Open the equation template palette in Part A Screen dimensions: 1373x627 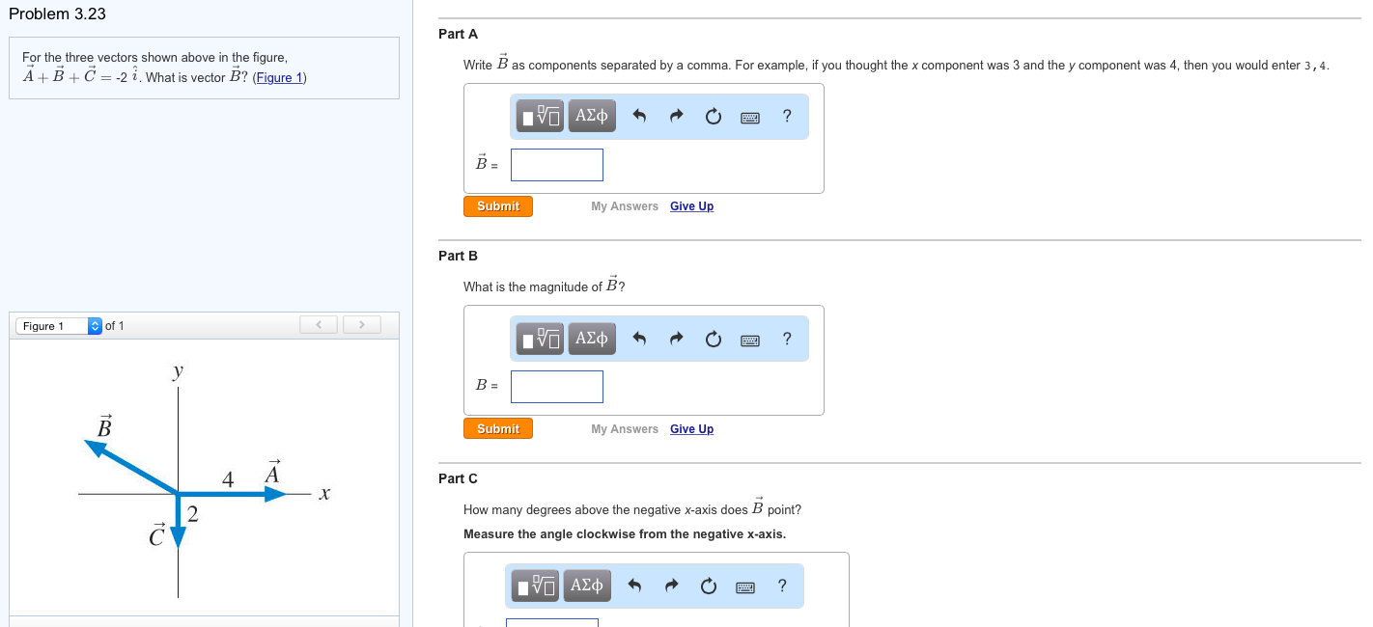tap(539, 115)
